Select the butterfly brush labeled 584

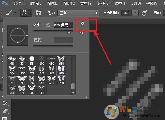(12, 70)
